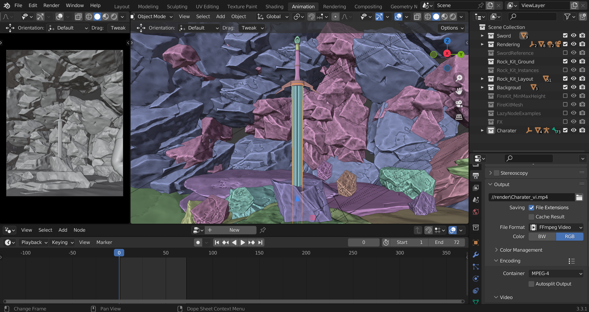Switch to the Shading workspace tab

(x=274, y=6)
